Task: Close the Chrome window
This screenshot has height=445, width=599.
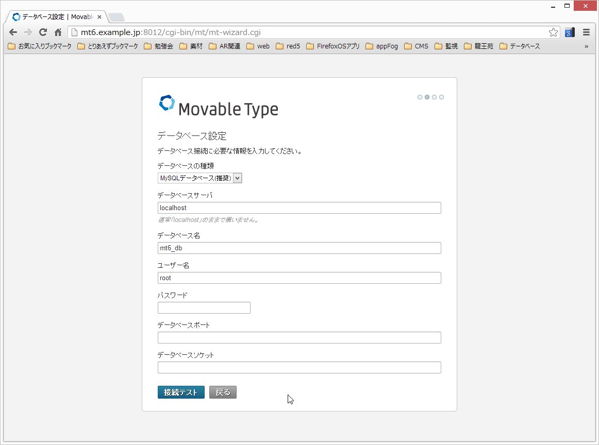Action: [x=585, y=6]
